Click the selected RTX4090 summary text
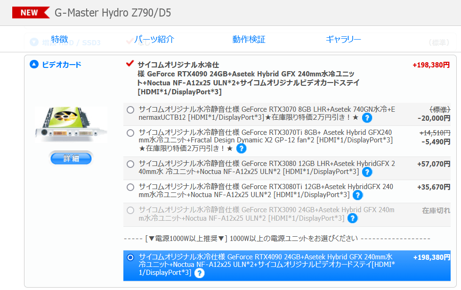Image resolution: width=461 pixels, height=290 pixels. point(249,78)
